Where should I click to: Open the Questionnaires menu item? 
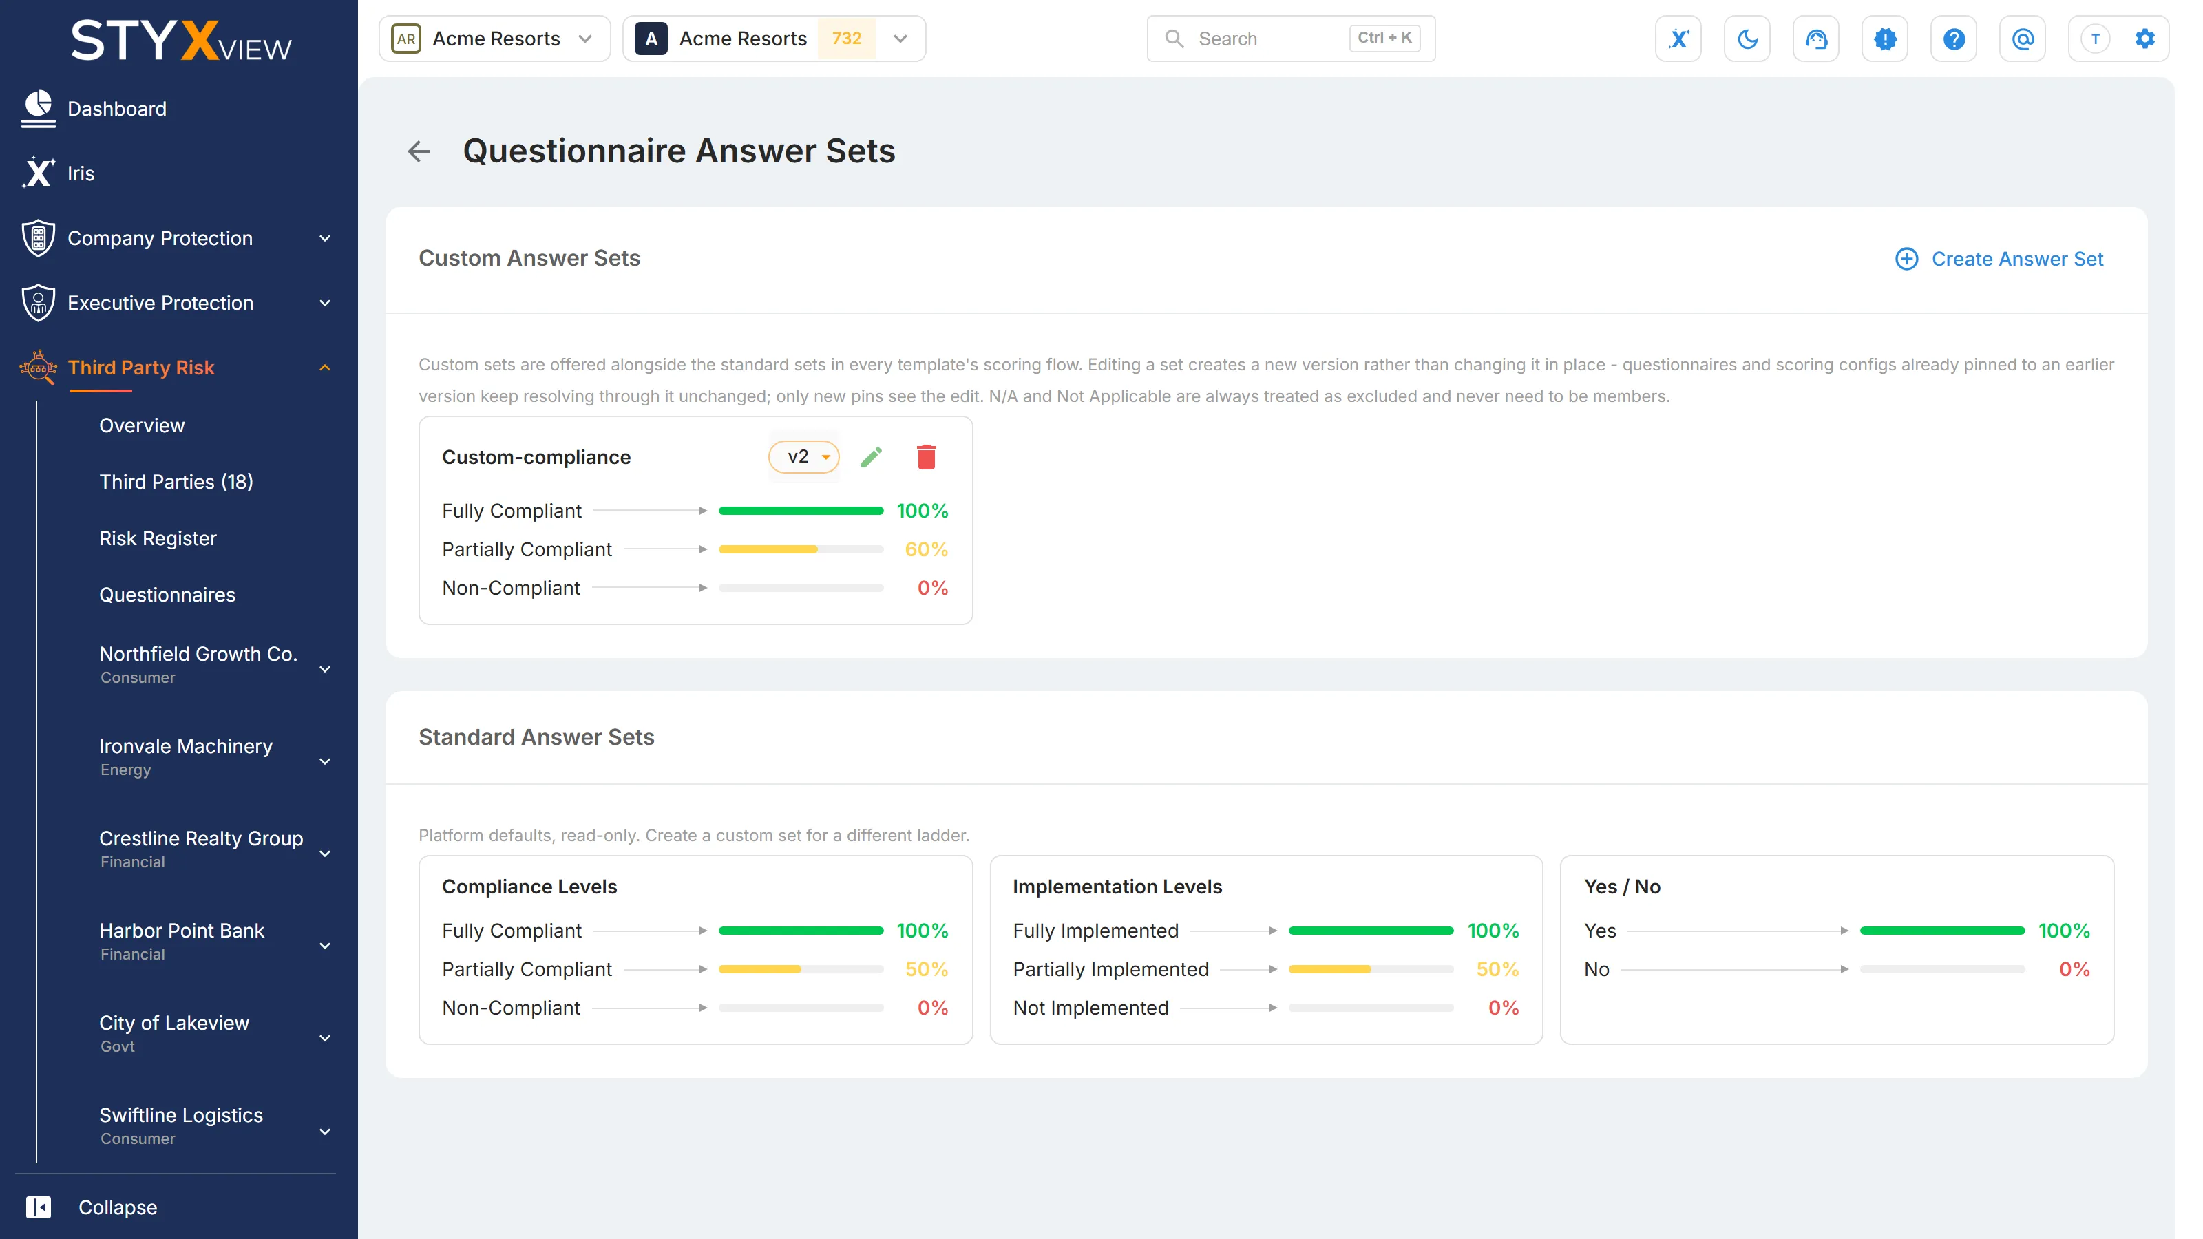(x=167, y=594)
